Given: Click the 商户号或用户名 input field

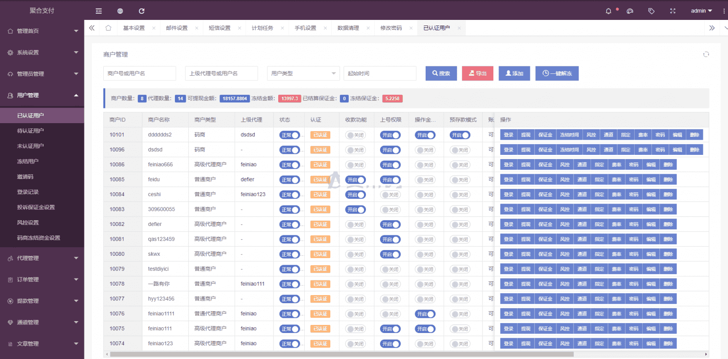Looking at the screenshot, I should pos(139,73).
